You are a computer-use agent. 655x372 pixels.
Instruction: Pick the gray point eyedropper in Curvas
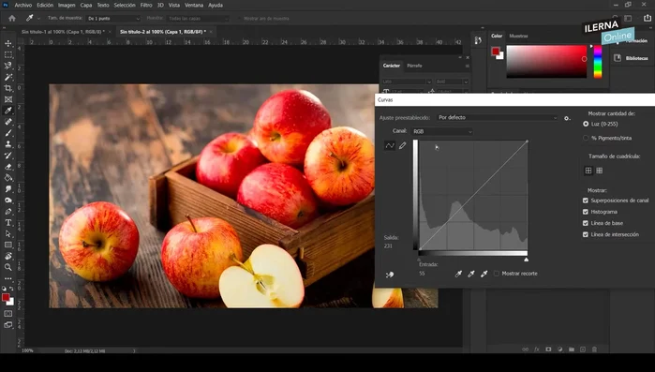471,274
